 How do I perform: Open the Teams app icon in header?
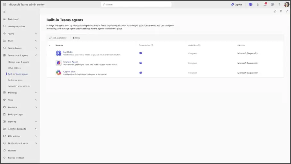tap(250, 4)
